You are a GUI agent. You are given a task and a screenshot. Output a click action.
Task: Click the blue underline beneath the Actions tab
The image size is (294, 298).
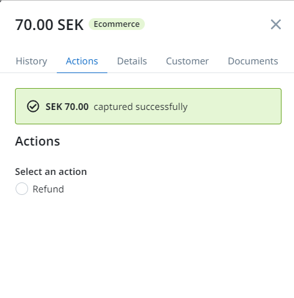click(x=82, y=72)
